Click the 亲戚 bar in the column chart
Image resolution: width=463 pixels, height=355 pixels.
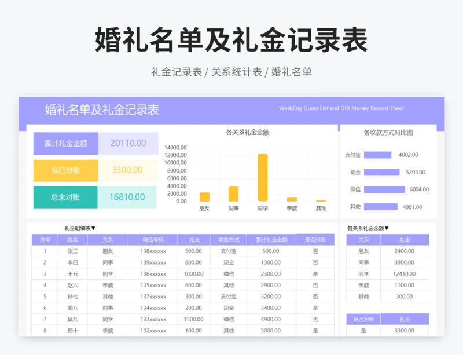coord(292,200)
